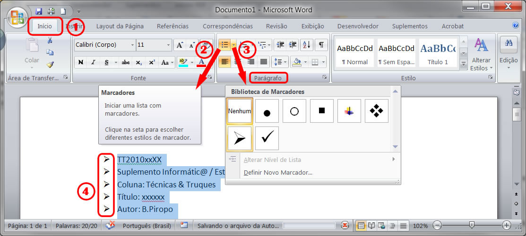
Task: Toggle strikethrough (abc)
Action: click(126, 62)
